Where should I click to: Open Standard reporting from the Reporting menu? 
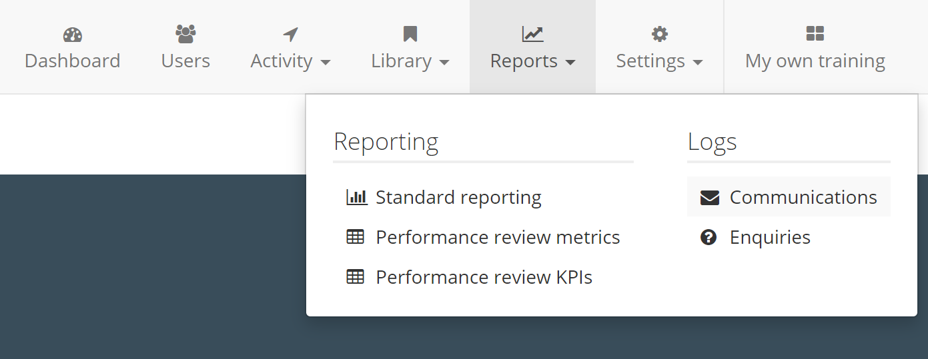458,198
